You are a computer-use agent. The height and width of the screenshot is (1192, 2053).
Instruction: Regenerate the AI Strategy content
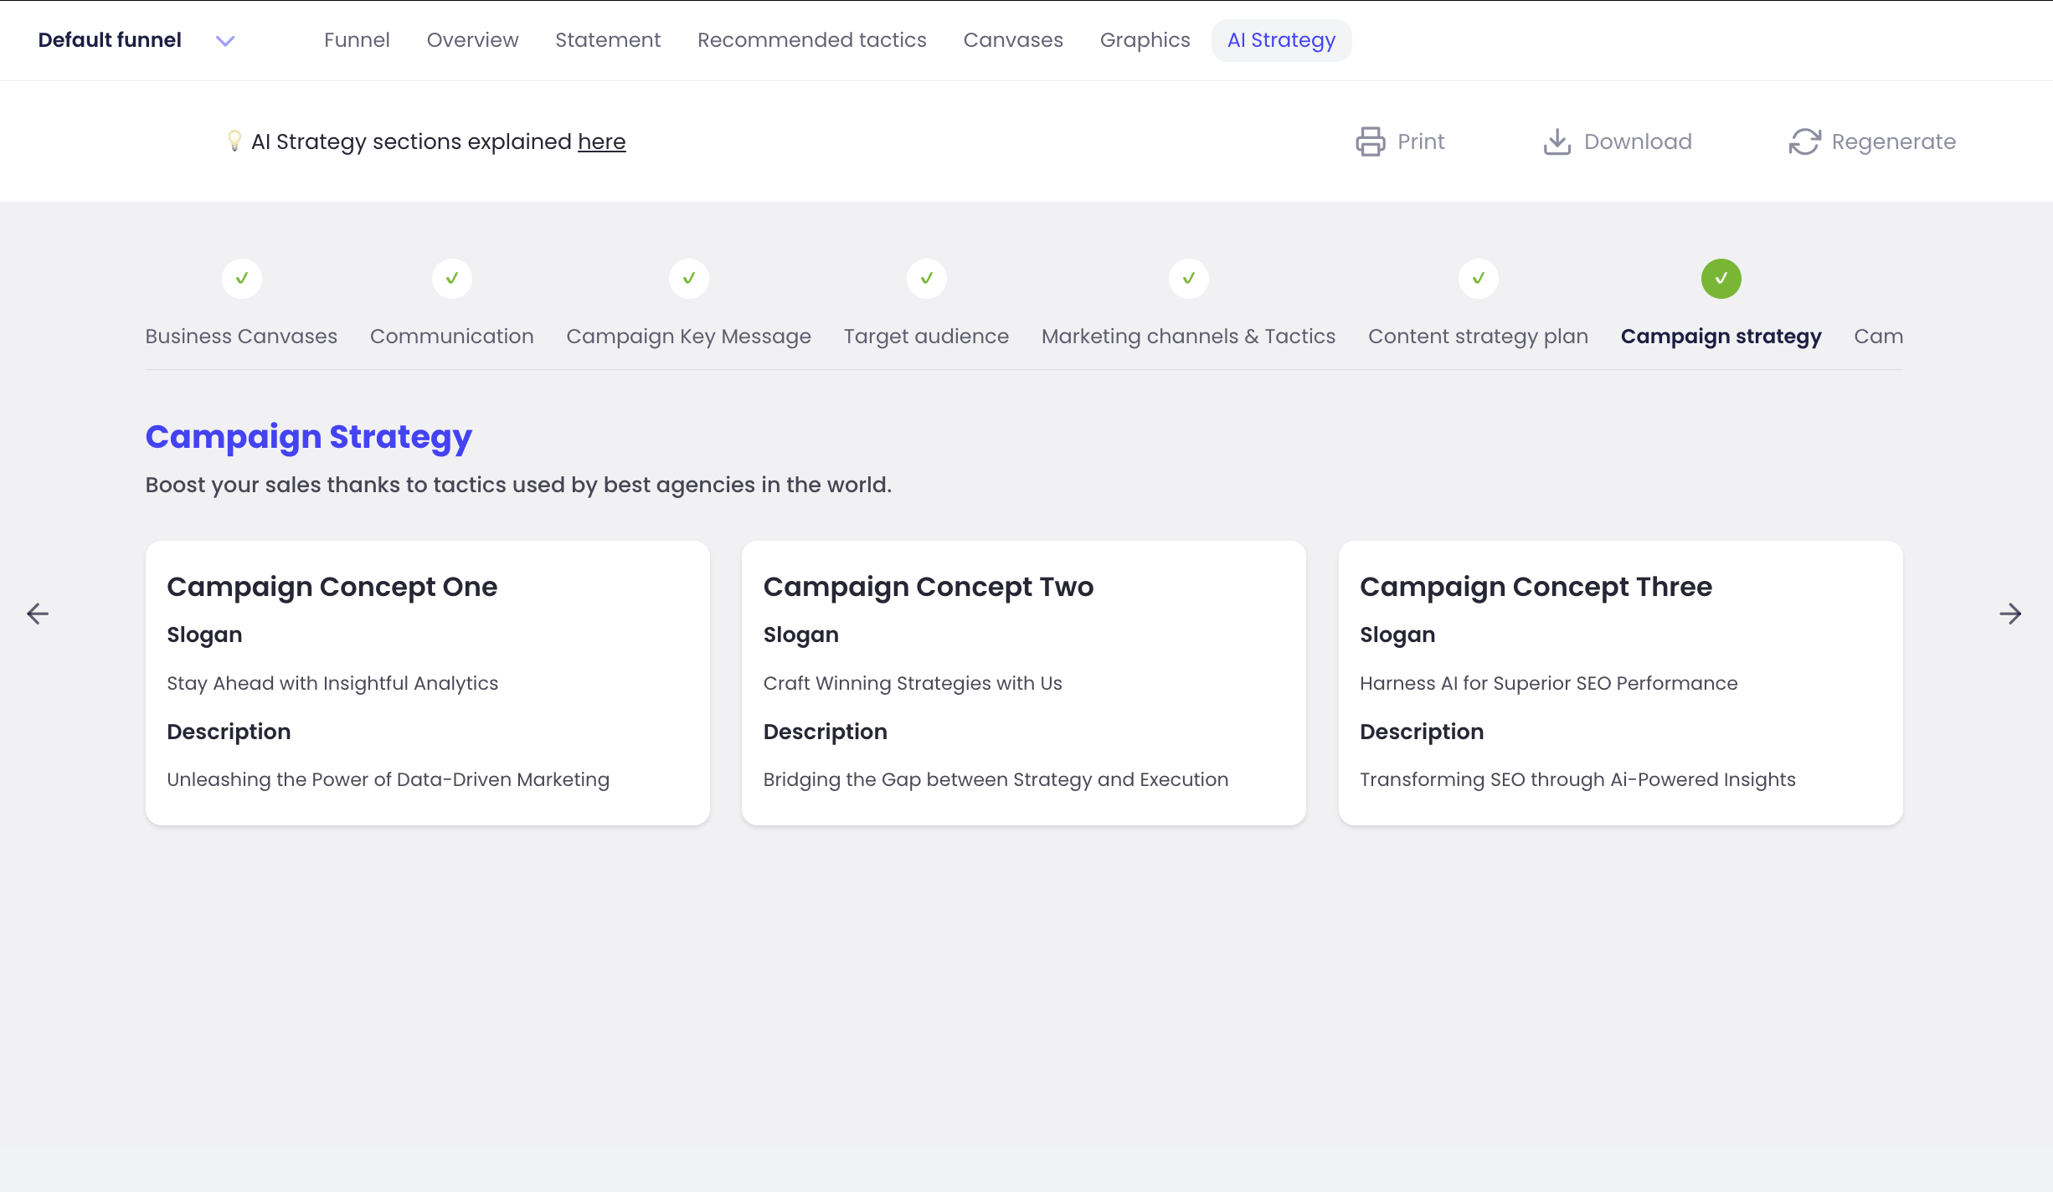coord(1873,141)
